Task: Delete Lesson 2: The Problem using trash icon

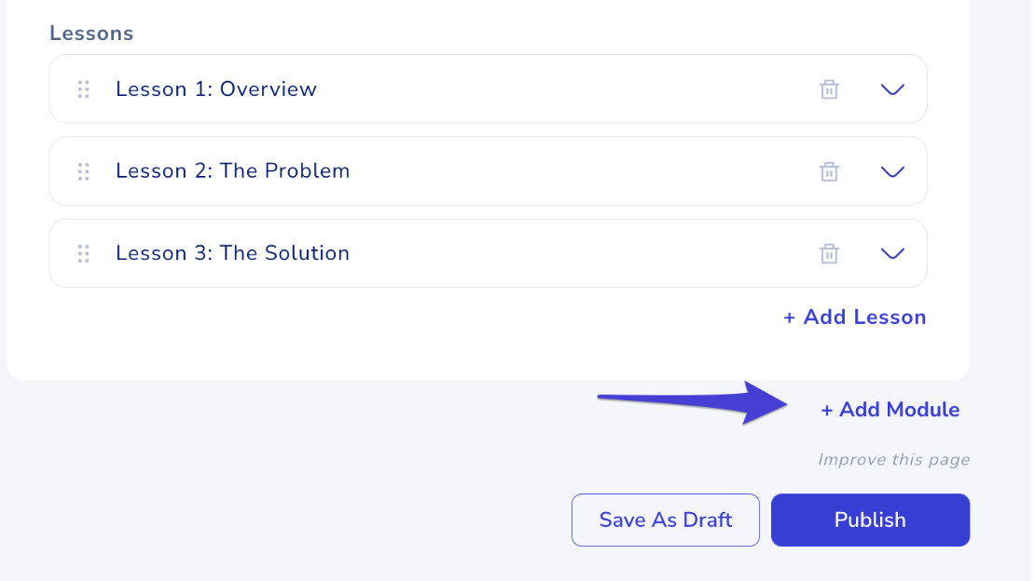Action: (829, 170)
